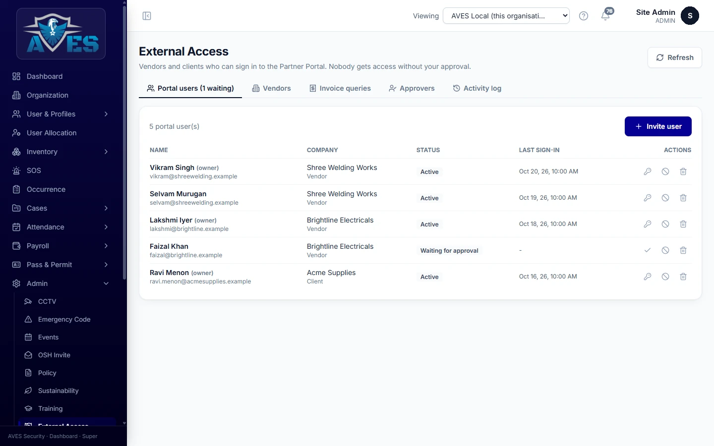Open Dashboard from the sidebar
This screenshot has width=714, height=446.
(x=61, y=76)
